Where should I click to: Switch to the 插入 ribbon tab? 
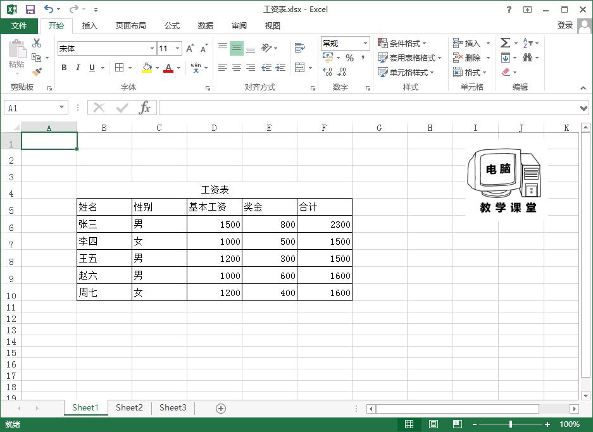(90, 26)
